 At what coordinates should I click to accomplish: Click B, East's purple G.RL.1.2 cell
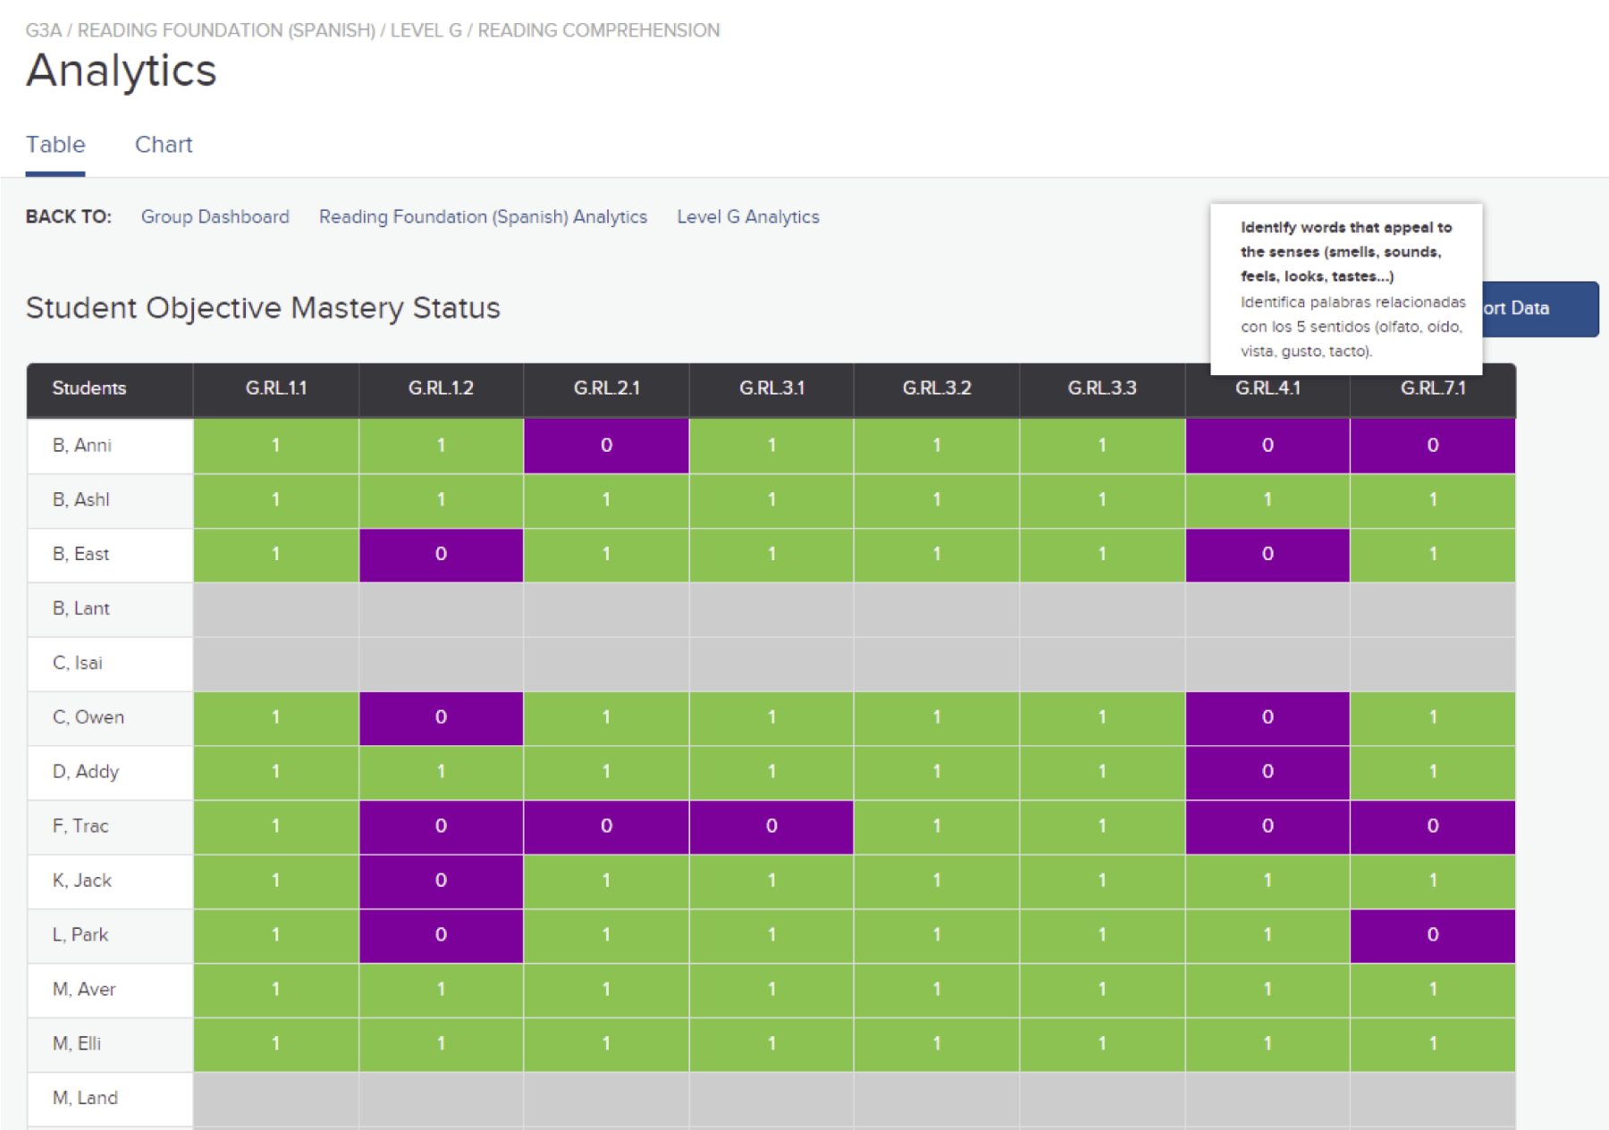(441, 555)
